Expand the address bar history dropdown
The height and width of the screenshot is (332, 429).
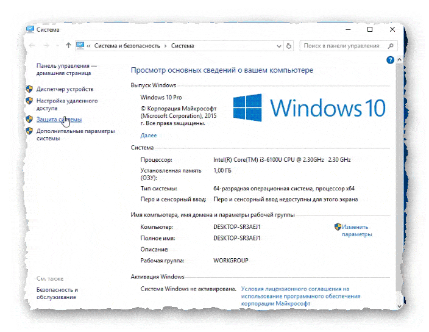pos(279,46)
